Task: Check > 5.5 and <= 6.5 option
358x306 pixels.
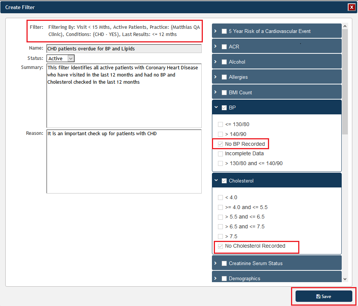Action: point(220,217)
